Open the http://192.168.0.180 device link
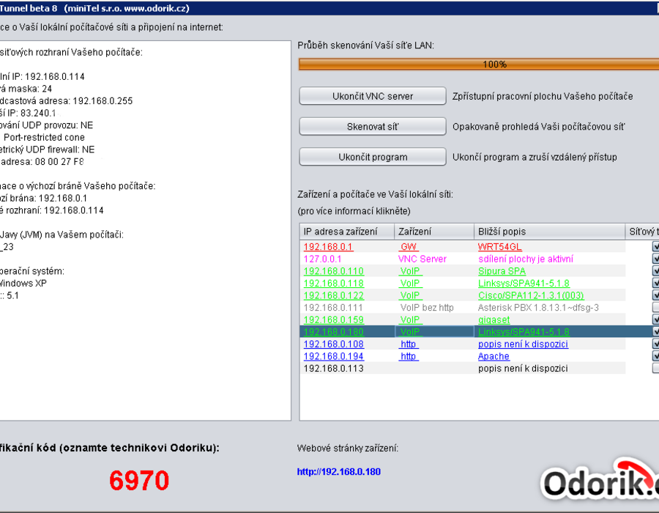The image size is (659, 513). tap(339, 472)
